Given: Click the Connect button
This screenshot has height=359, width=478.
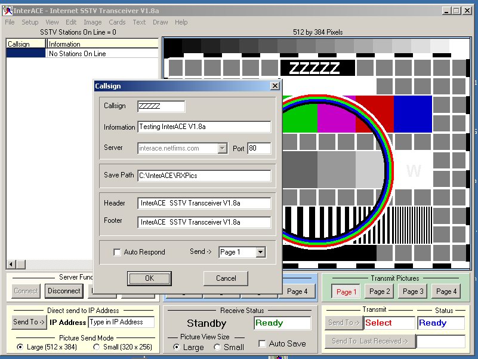Looking at the screenshot, I should coord(26,291).
